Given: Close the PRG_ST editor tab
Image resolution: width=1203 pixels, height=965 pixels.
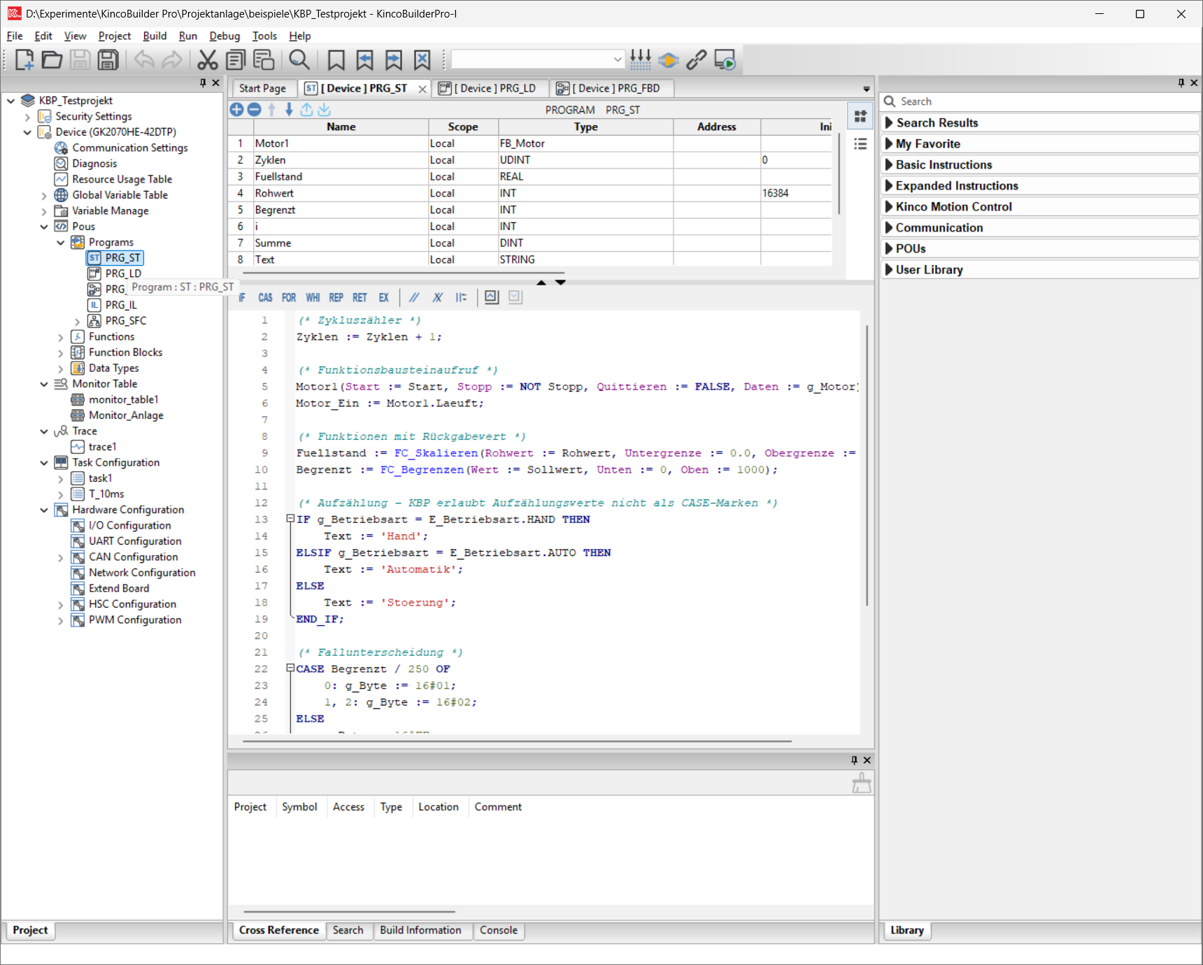Looking at the screenshot, I should [x=422, y=89].
